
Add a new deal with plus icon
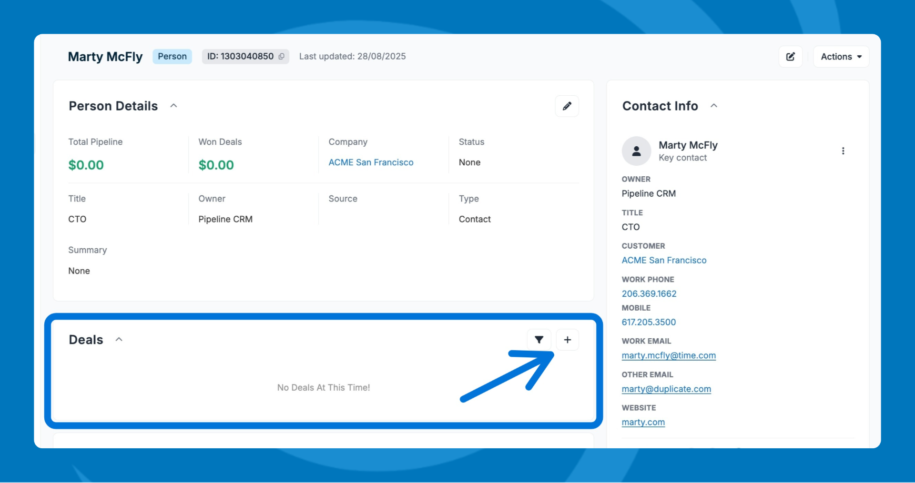point(567,340)
